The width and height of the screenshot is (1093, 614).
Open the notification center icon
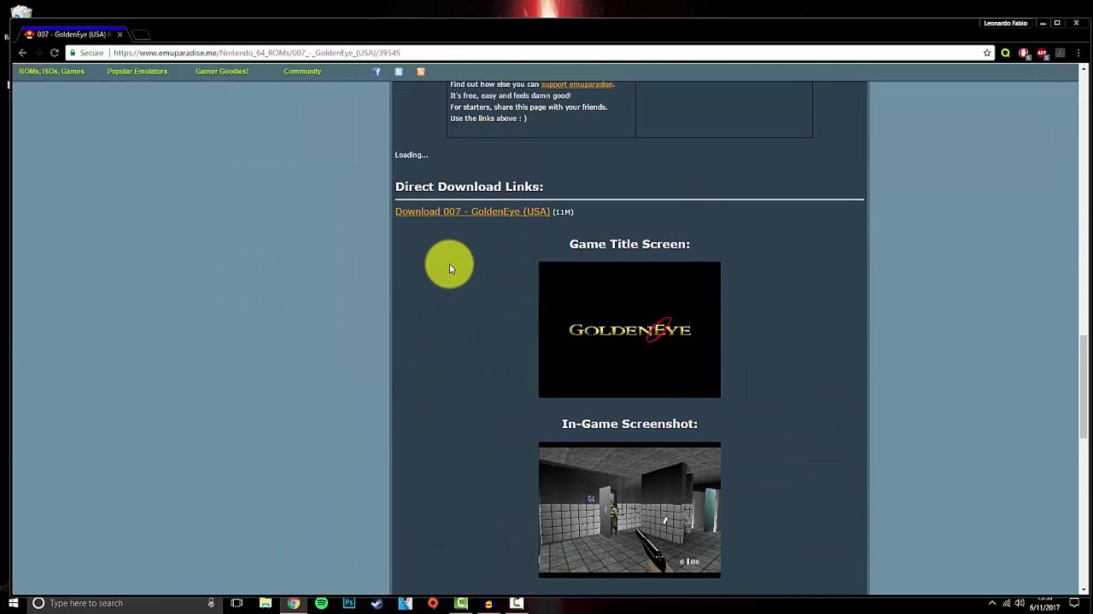coord(1074,603)
